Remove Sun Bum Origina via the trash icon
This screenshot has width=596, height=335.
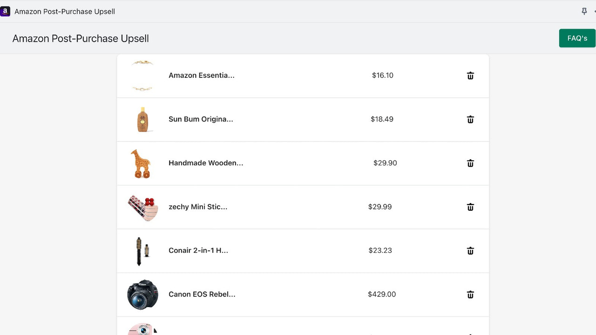pos(470,119)
